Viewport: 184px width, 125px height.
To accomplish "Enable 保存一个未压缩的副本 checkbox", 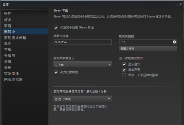I will click(x=124, y=75).
